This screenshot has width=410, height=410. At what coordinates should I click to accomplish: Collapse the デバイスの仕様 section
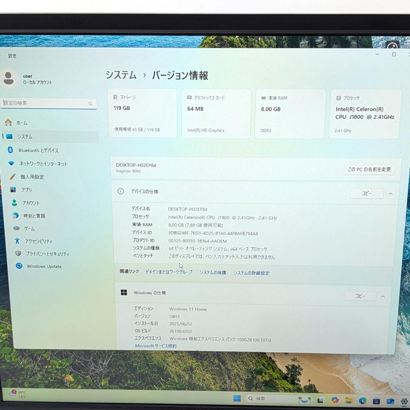click(x=391, y=194)
